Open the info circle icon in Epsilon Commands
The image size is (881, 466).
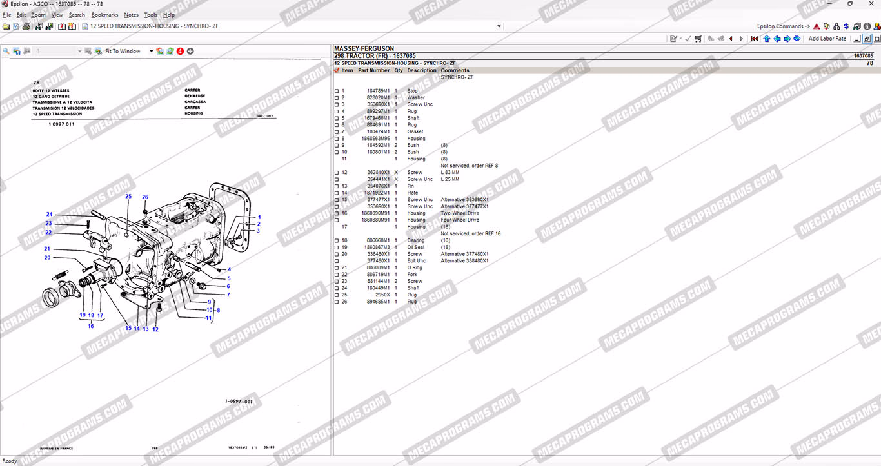867,26
